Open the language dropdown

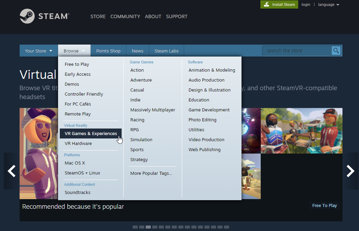pos(328,4)
